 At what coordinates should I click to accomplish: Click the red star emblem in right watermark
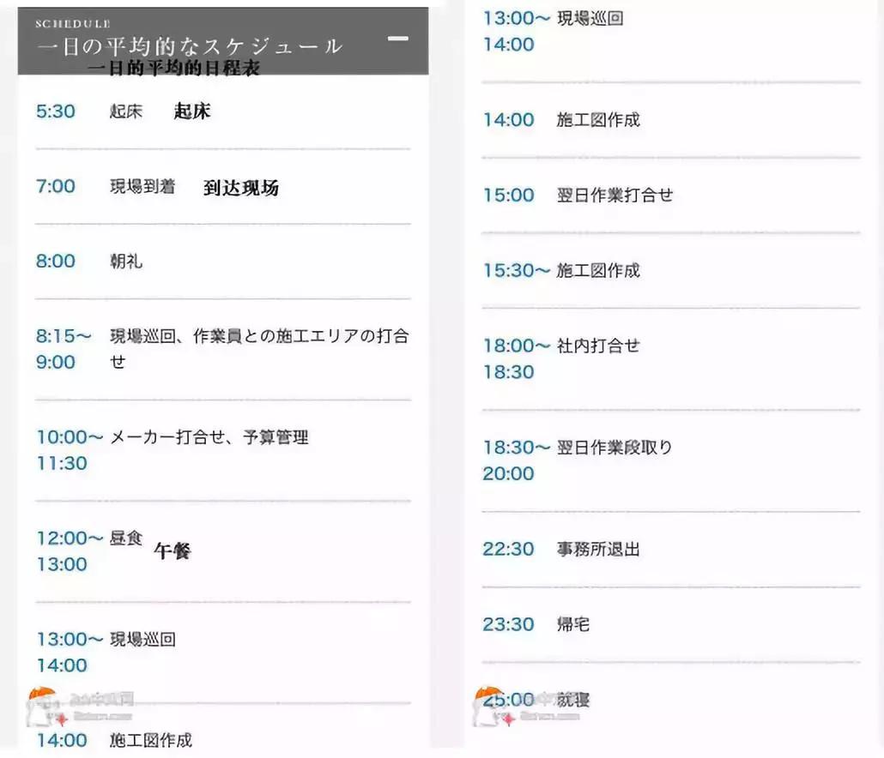[x=509, y=719]
